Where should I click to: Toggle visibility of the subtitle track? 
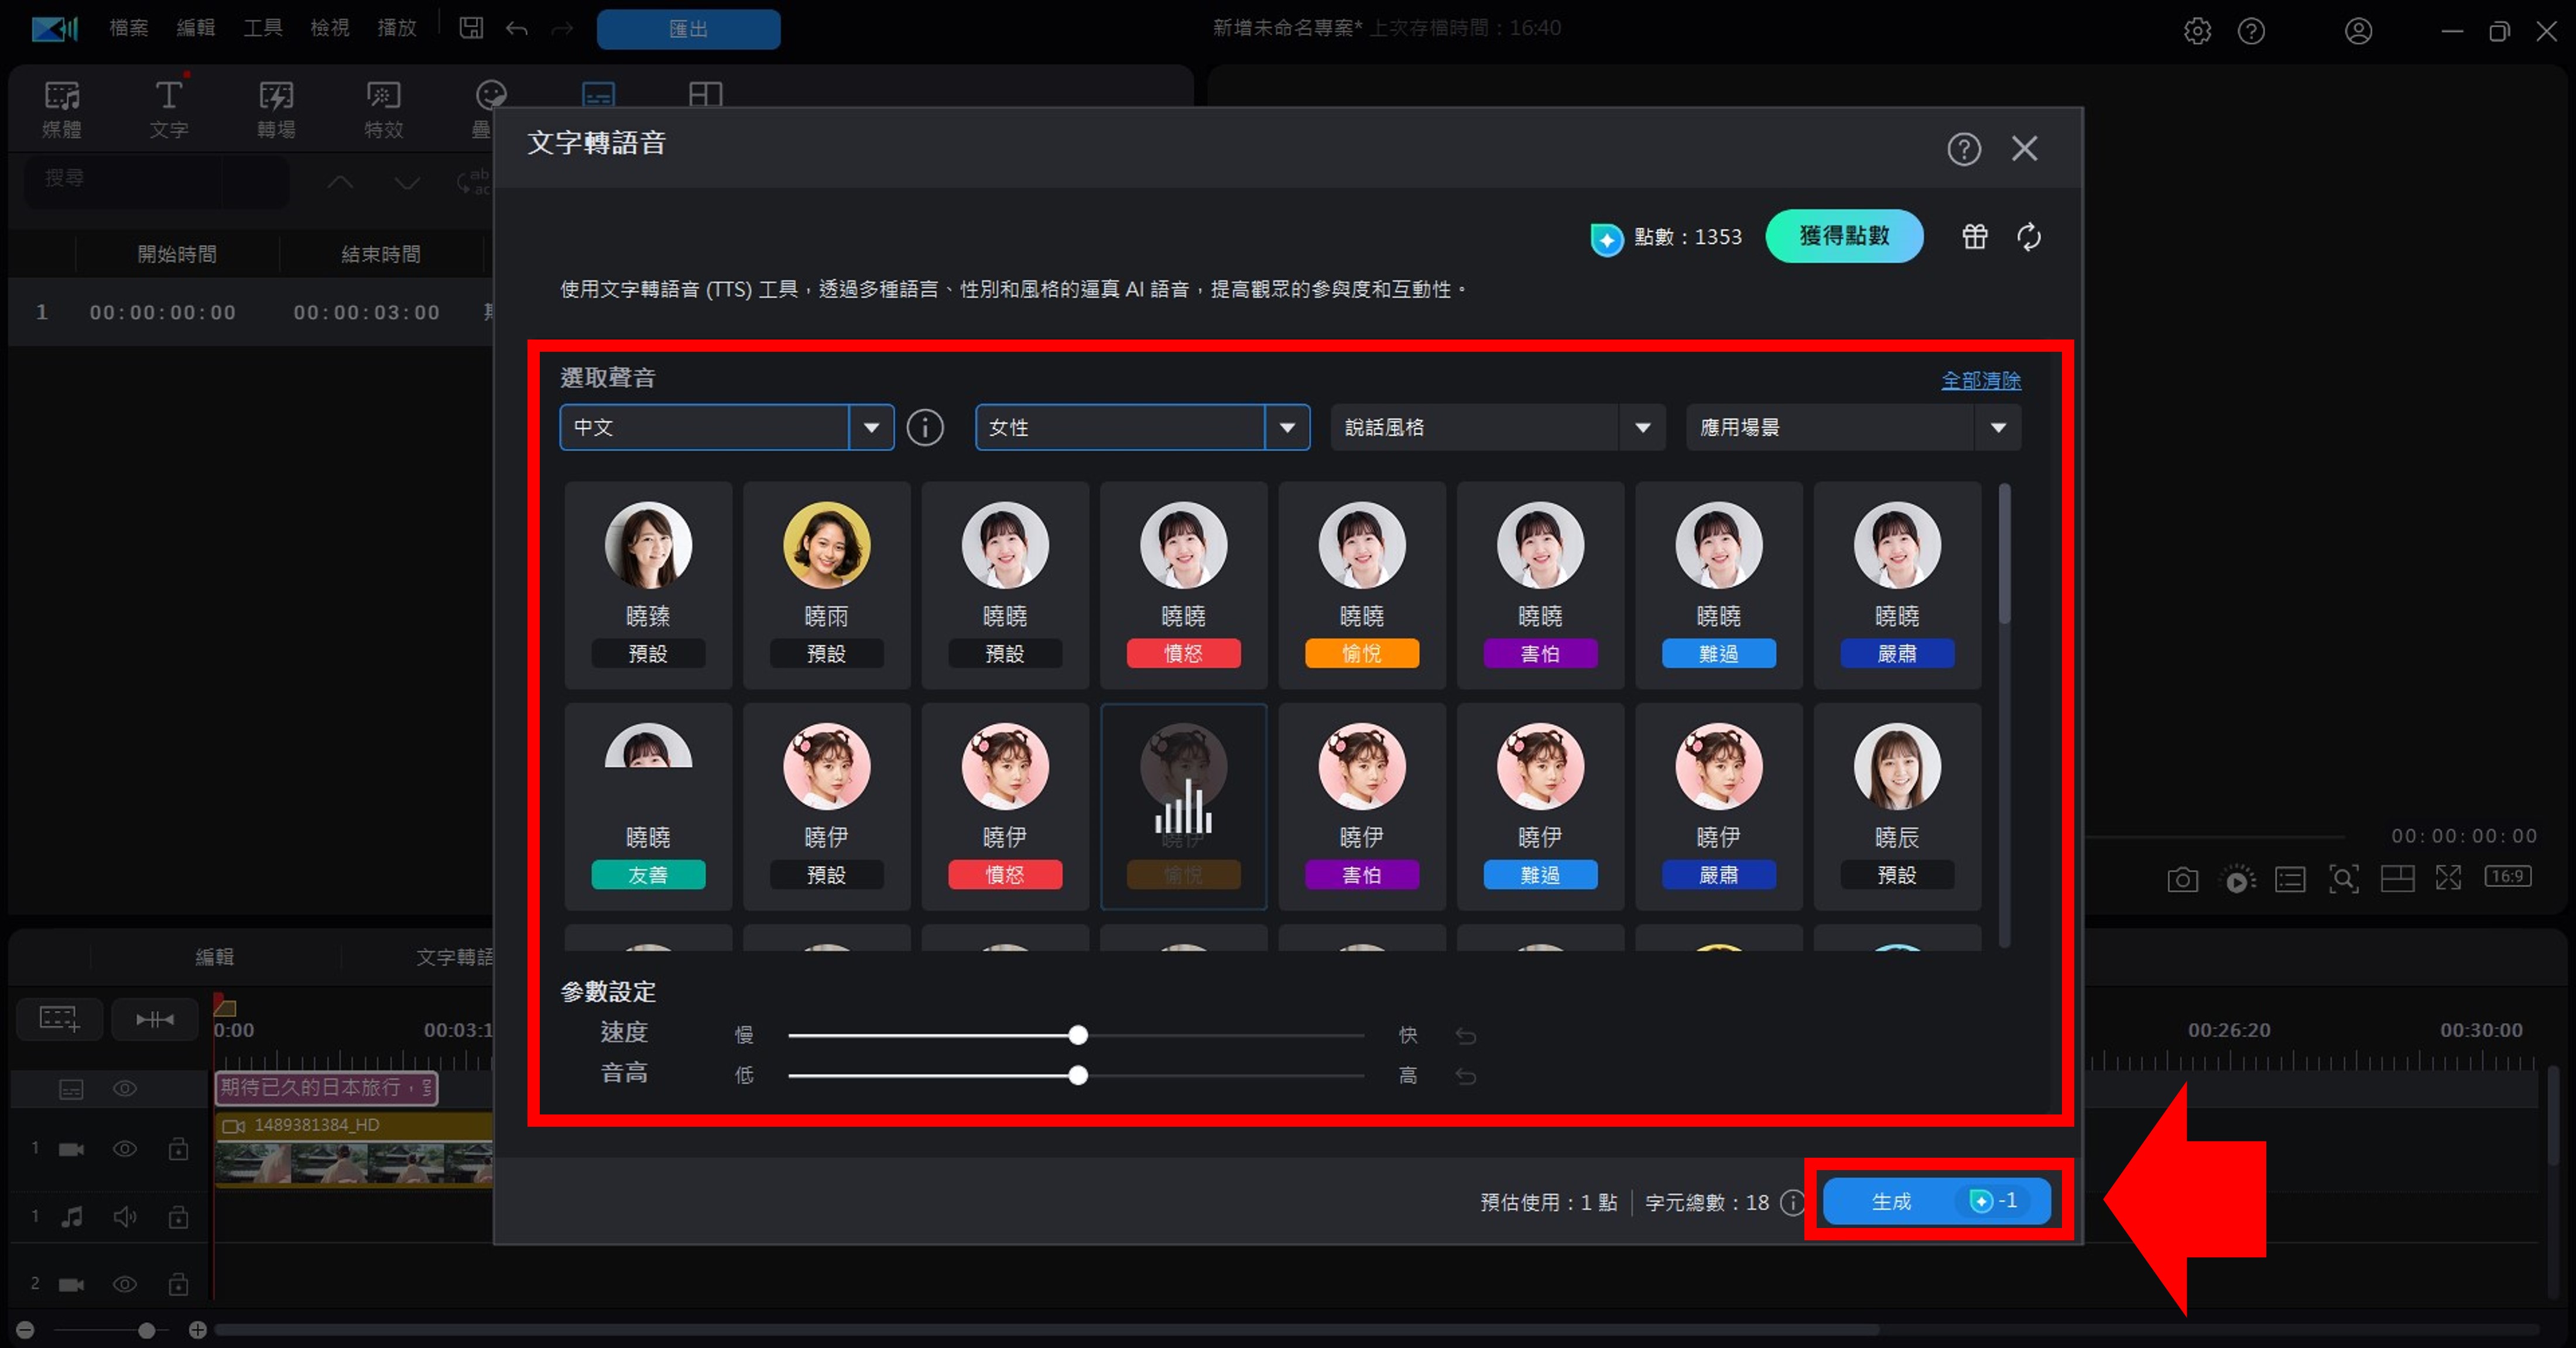click(x=125, y=1088)
